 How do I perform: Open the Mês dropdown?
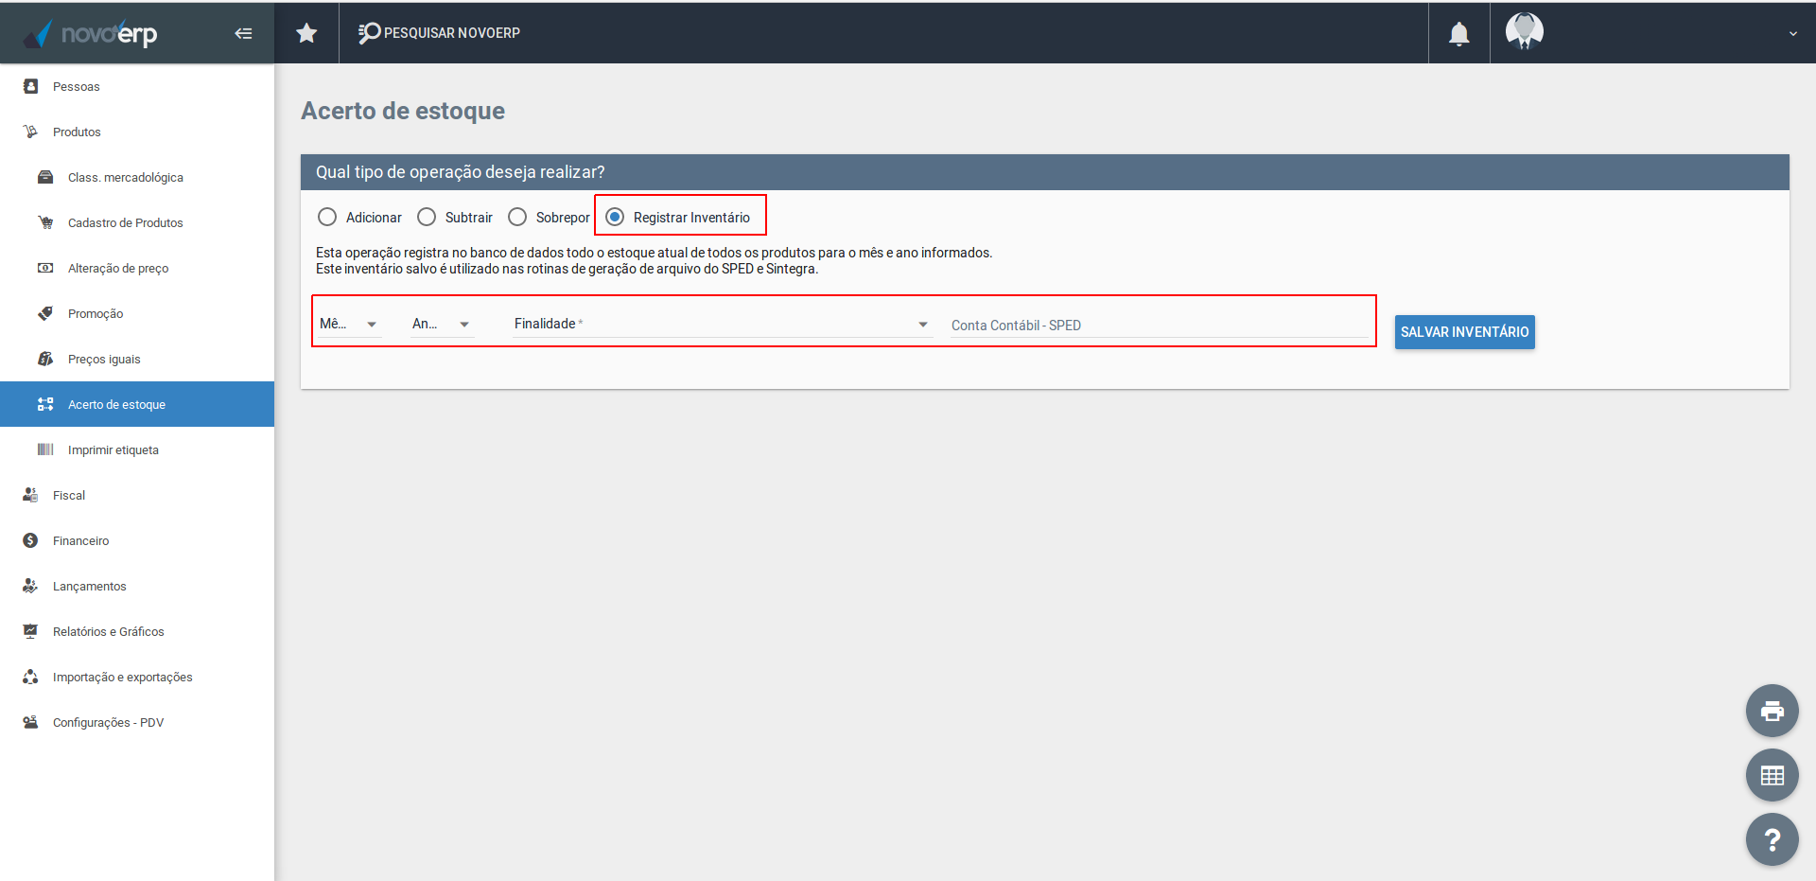tap(349, 325)
